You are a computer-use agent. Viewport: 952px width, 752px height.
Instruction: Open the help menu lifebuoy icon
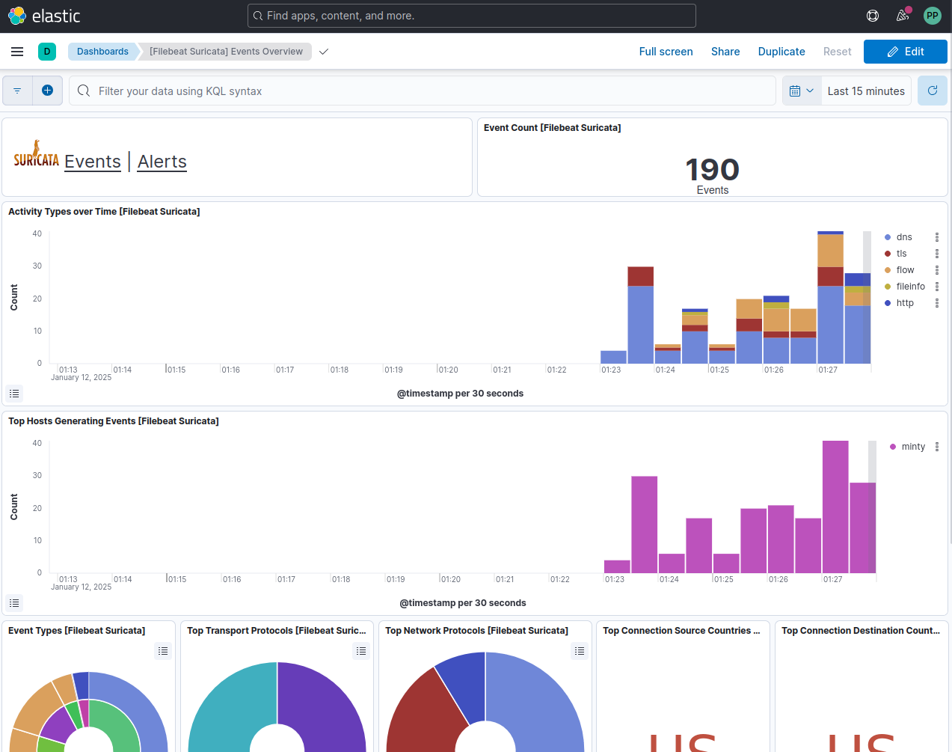(873, 16)
